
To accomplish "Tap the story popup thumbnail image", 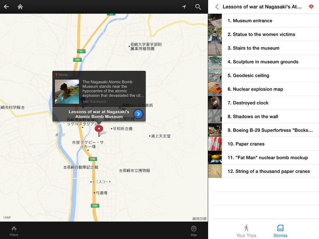I will [x=67, y=92].
